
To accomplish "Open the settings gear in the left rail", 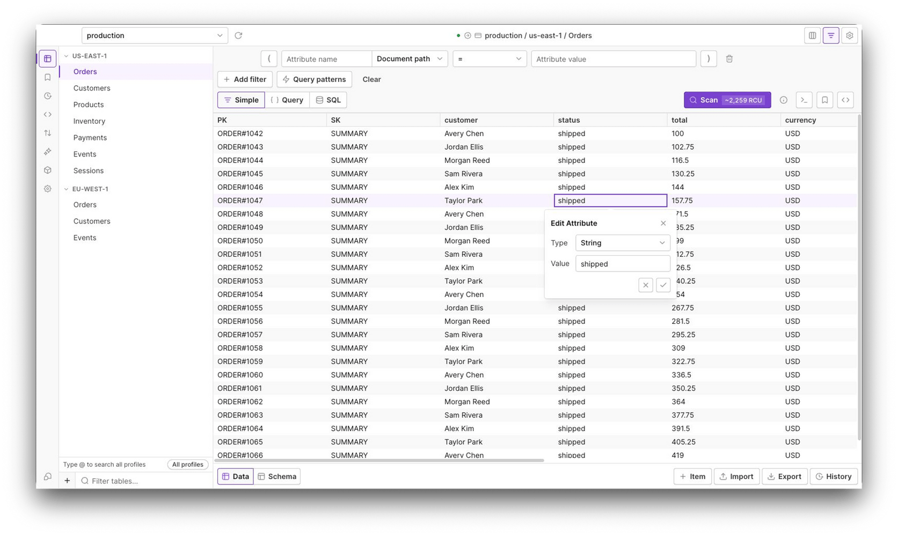I will pos(47,189).
